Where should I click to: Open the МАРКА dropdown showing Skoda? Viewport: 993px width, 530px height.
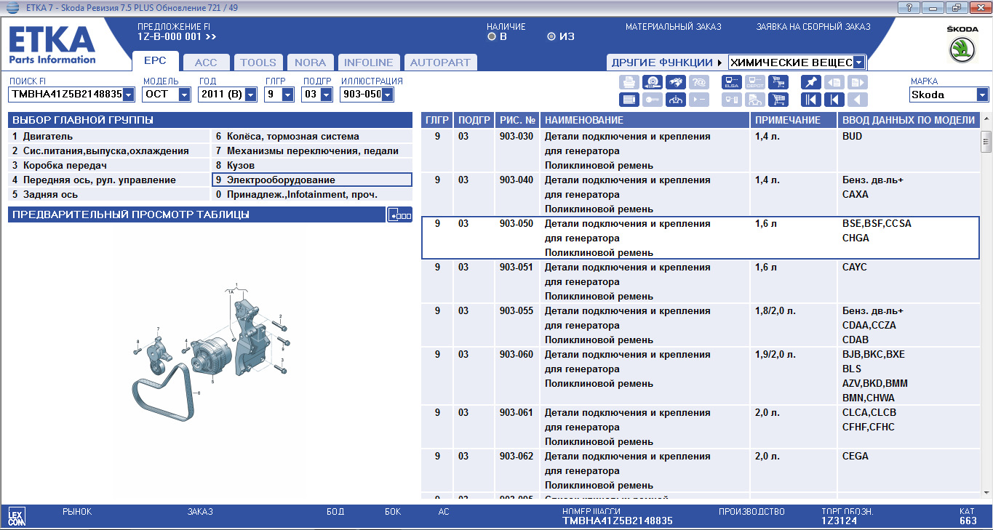click(x=983, y=95)
